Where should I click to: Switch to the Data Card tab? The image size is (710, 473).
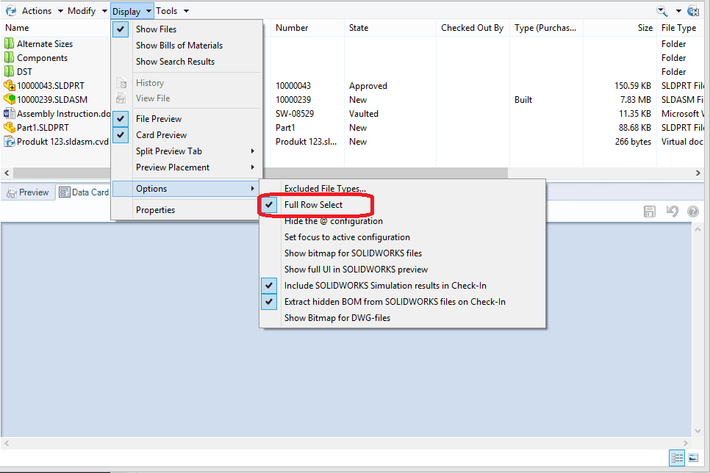[x=84, y=192]
